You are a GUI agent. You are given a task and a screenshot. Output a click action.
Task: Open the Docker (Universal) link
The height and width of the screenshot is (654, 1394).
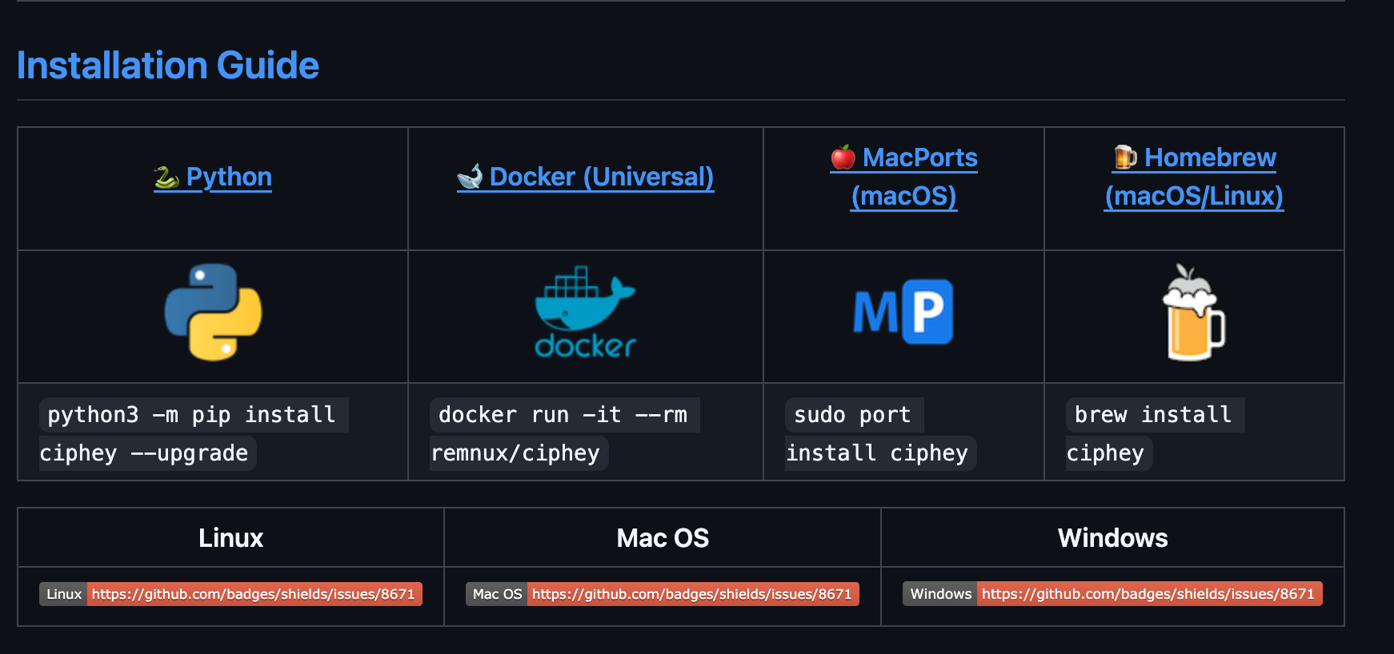tap(601, 177)
